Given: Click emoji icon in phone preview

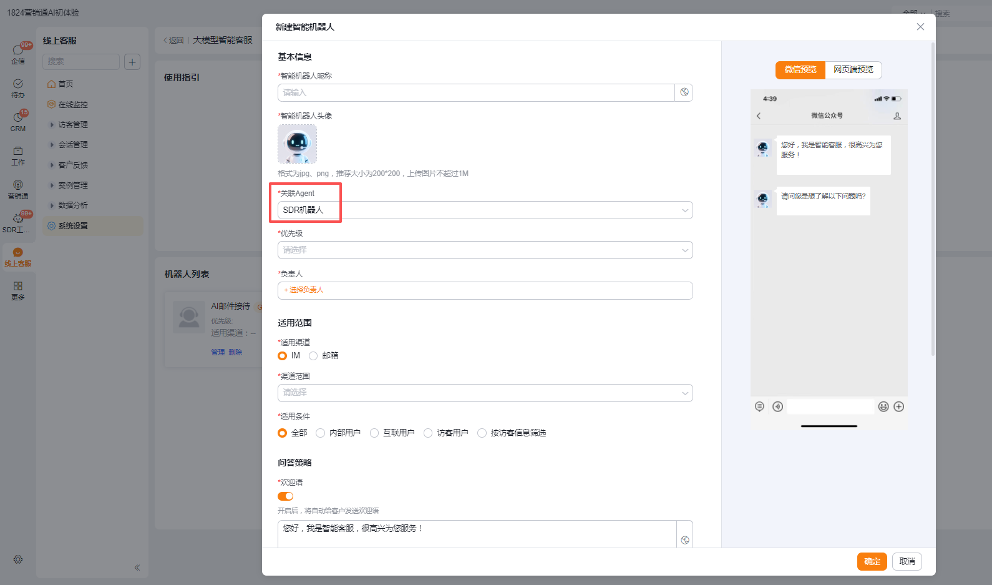Looking at the screenshot, I should [883, 407].
